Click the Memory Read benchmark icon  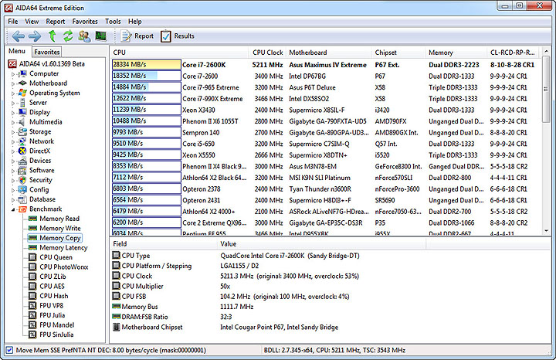(x=32, y=219)
